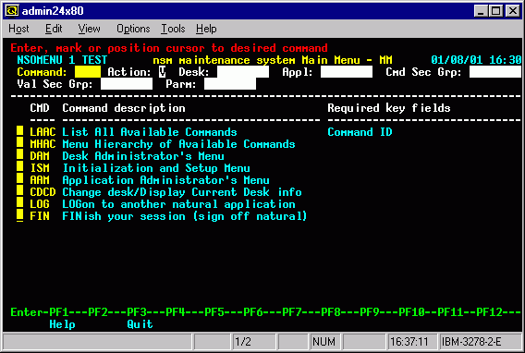Mark the LOG command selection box
Image resolution: width=525 pixels, height=353 pixels.
click(20, 203)
